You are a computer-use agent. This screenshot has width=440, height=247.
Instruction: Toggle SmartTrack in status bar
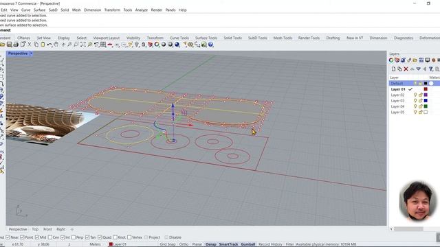(x=228, y=244)
